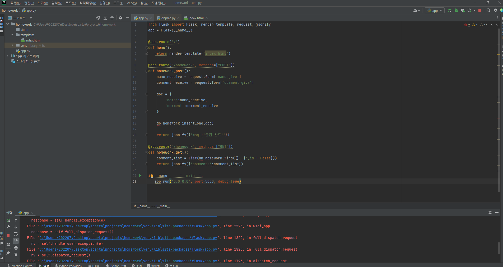The image size is (503, 267).
Task: Expand the 외부 라이브러리 node
Action: [8, 56]
